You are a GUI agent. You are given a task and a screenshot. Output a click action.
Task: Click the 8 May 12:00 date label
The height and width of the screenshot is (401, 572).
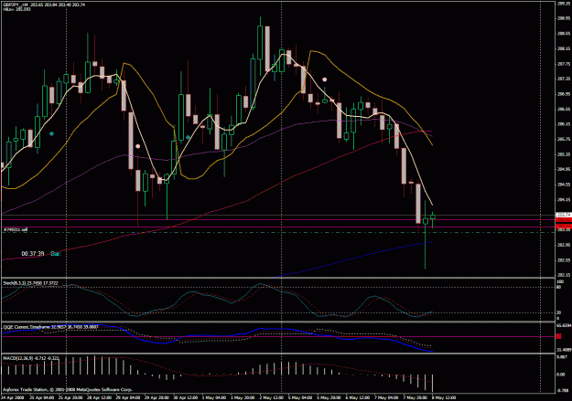tap(444, 397)
